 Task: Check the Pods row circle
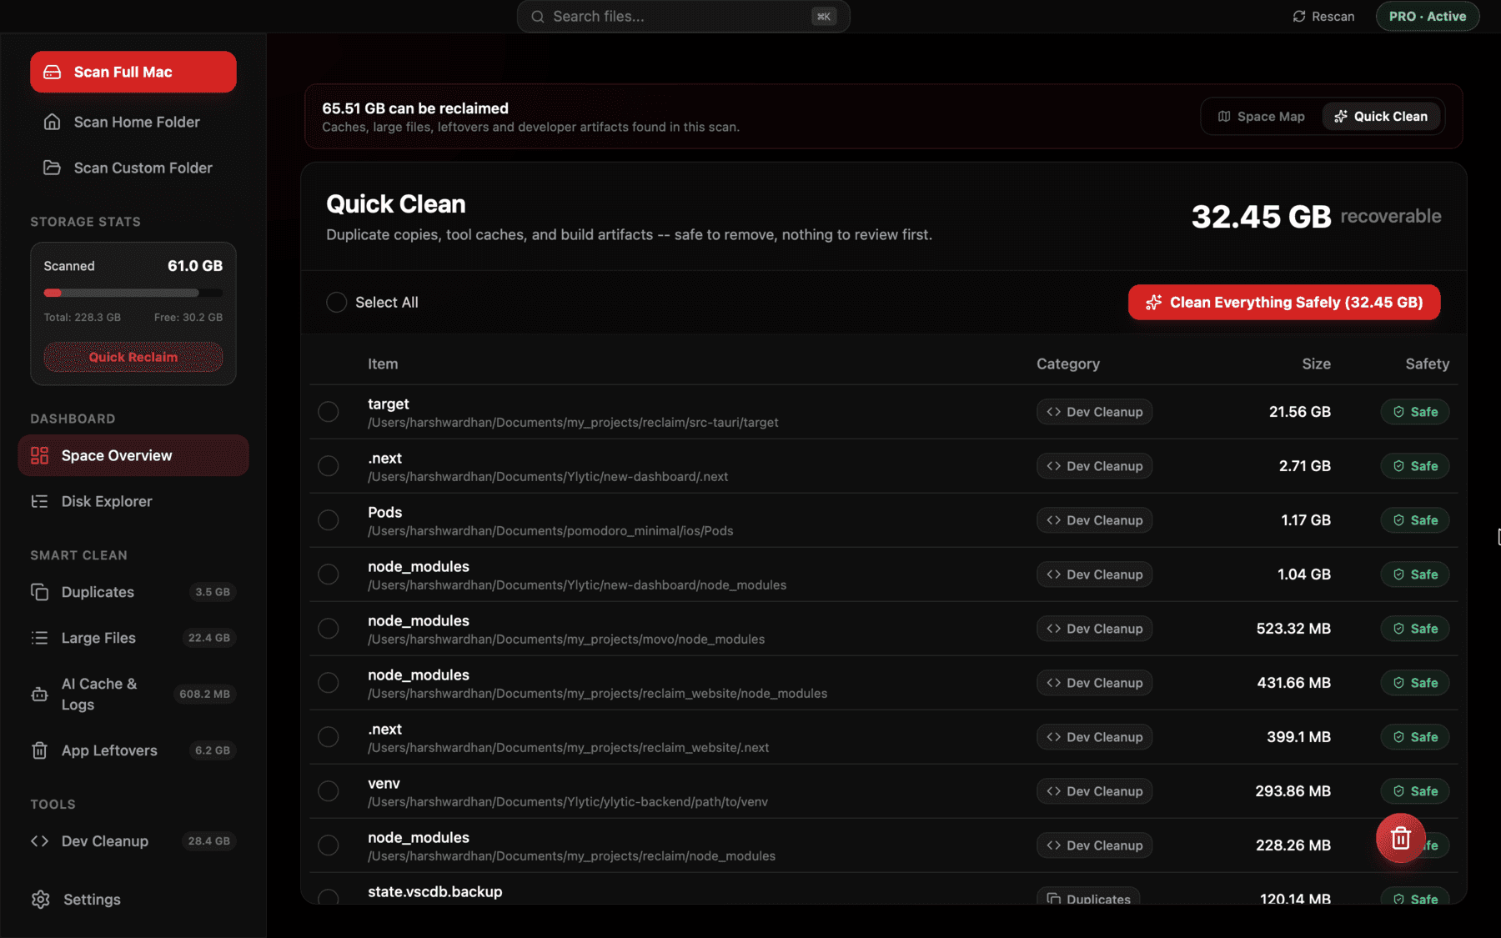tap(329, 520)
